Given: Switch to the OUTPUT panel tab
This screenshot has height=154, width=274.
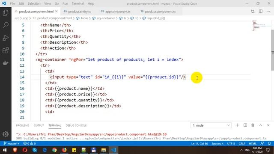Looking at the screenshot, I should click(x=39, y=125).
